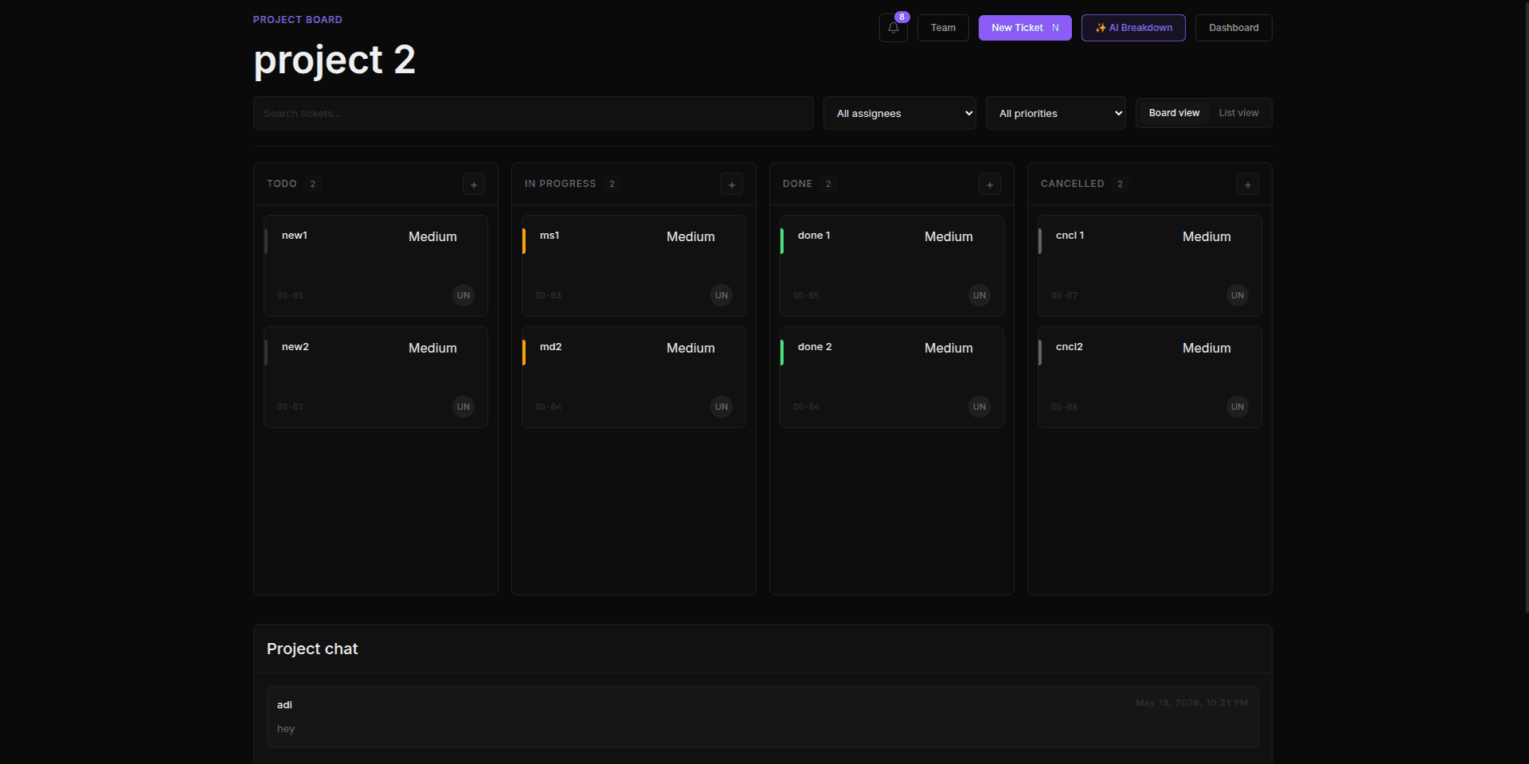Screen dimensions: 1529x764
Task: Click the Medium priority label on new1
Action: point(432,237)
